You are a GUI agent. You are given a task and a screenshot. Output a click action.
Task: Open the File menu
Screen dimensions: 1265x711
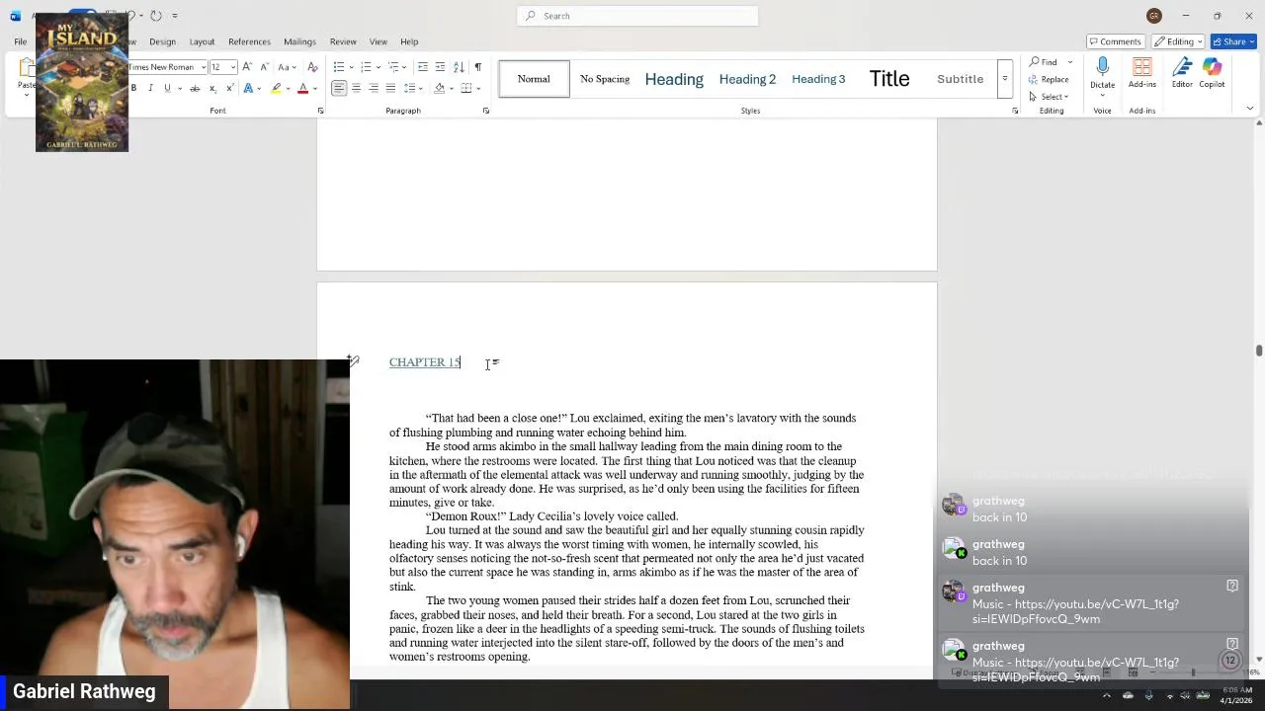[20, 41]
